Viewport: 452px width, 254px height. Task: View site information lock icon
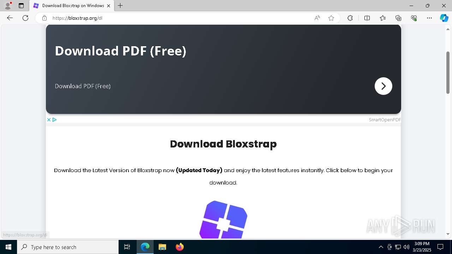coord(44,18)
